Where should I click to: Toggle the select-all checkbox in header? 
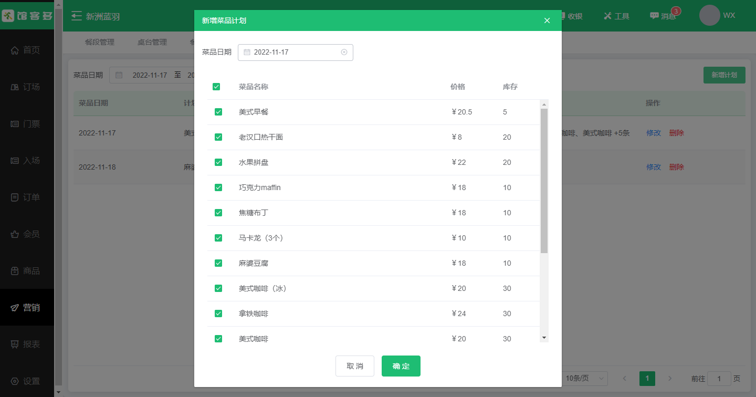(216, 87)
